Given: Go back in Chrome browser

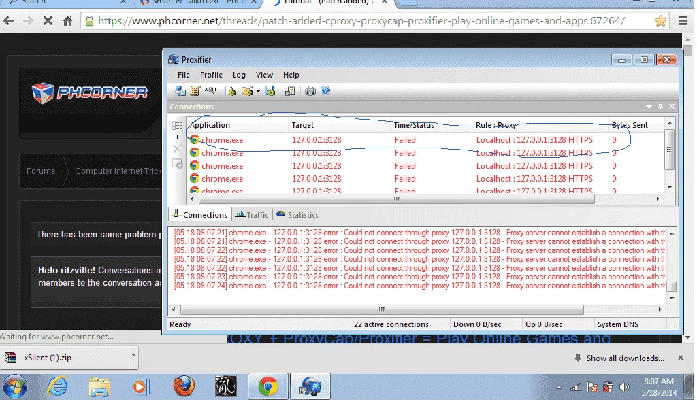Looking at the screenshot, I should (9, 21).
